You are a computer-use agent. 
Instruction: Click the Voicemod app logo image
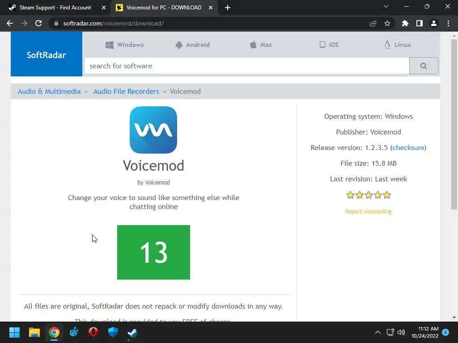153,130
